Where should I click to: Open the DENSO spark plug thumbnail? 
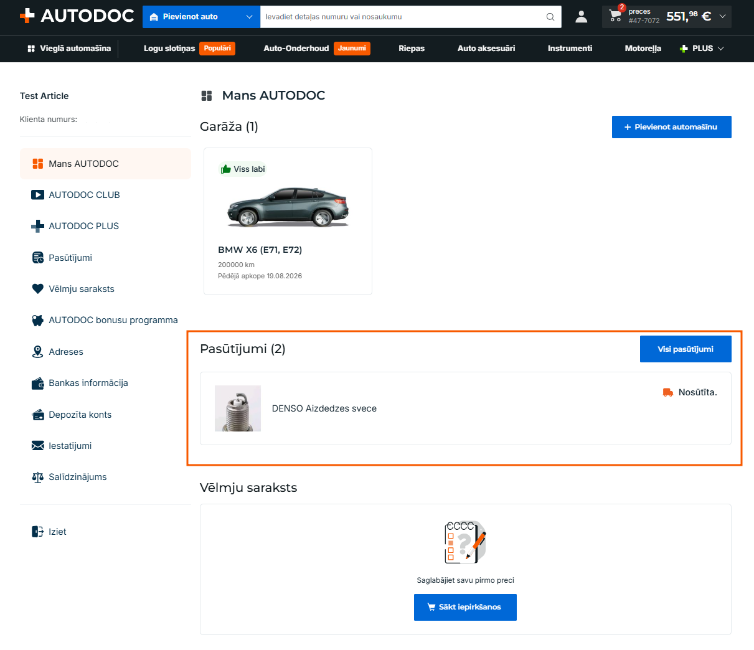tap(238, 408)
